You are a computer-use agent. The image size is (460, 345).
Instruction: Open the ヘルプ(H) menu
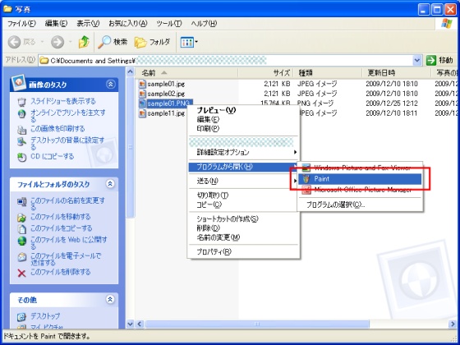click(x=204, y=24)
